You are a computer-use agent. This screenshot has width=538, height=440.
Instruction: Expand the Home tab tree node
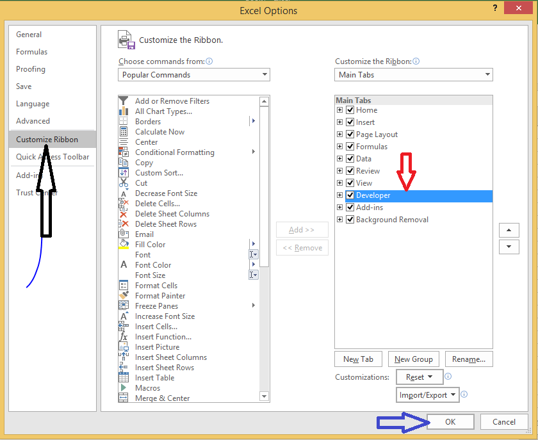(x=339, y=110)
